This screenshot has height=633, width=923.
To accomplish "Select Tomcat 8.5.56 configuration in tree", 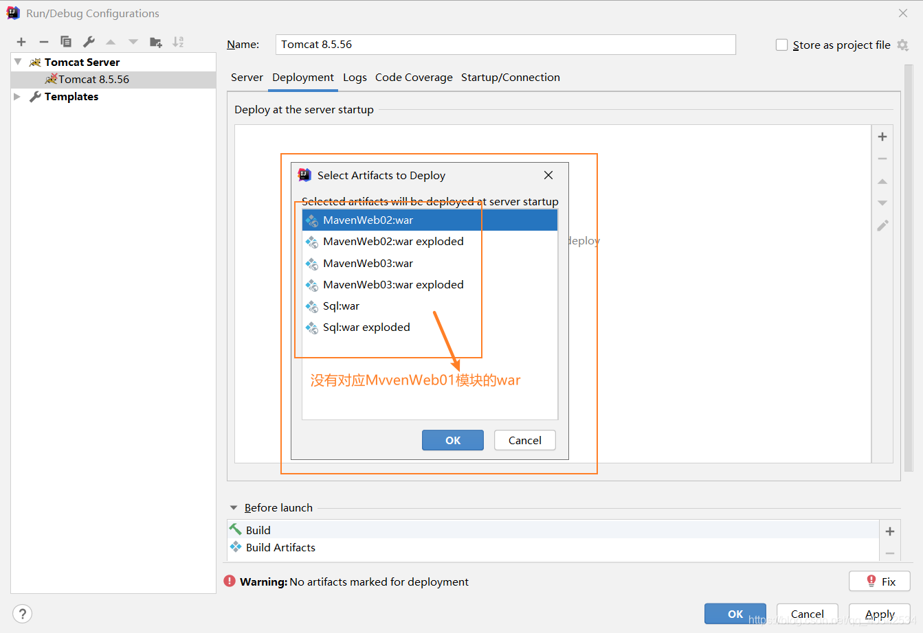I will point(113,80).
